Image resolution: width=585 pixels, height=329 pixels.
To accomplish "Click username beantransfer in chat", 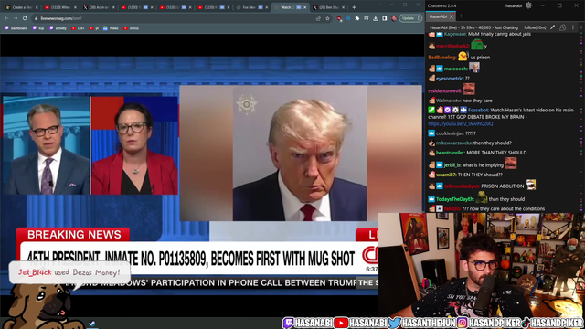I will pyautogui.click(x=451, y=153).
